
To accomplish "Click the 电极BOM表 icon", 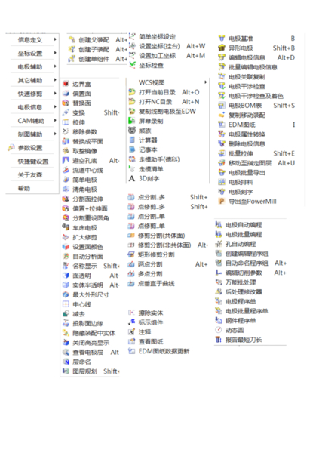I will point(222,106).
